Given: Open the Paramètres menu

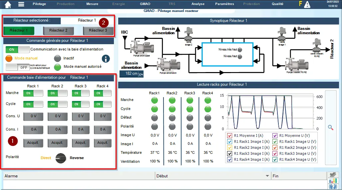Looking at the screenshot, I should [224, 4].
